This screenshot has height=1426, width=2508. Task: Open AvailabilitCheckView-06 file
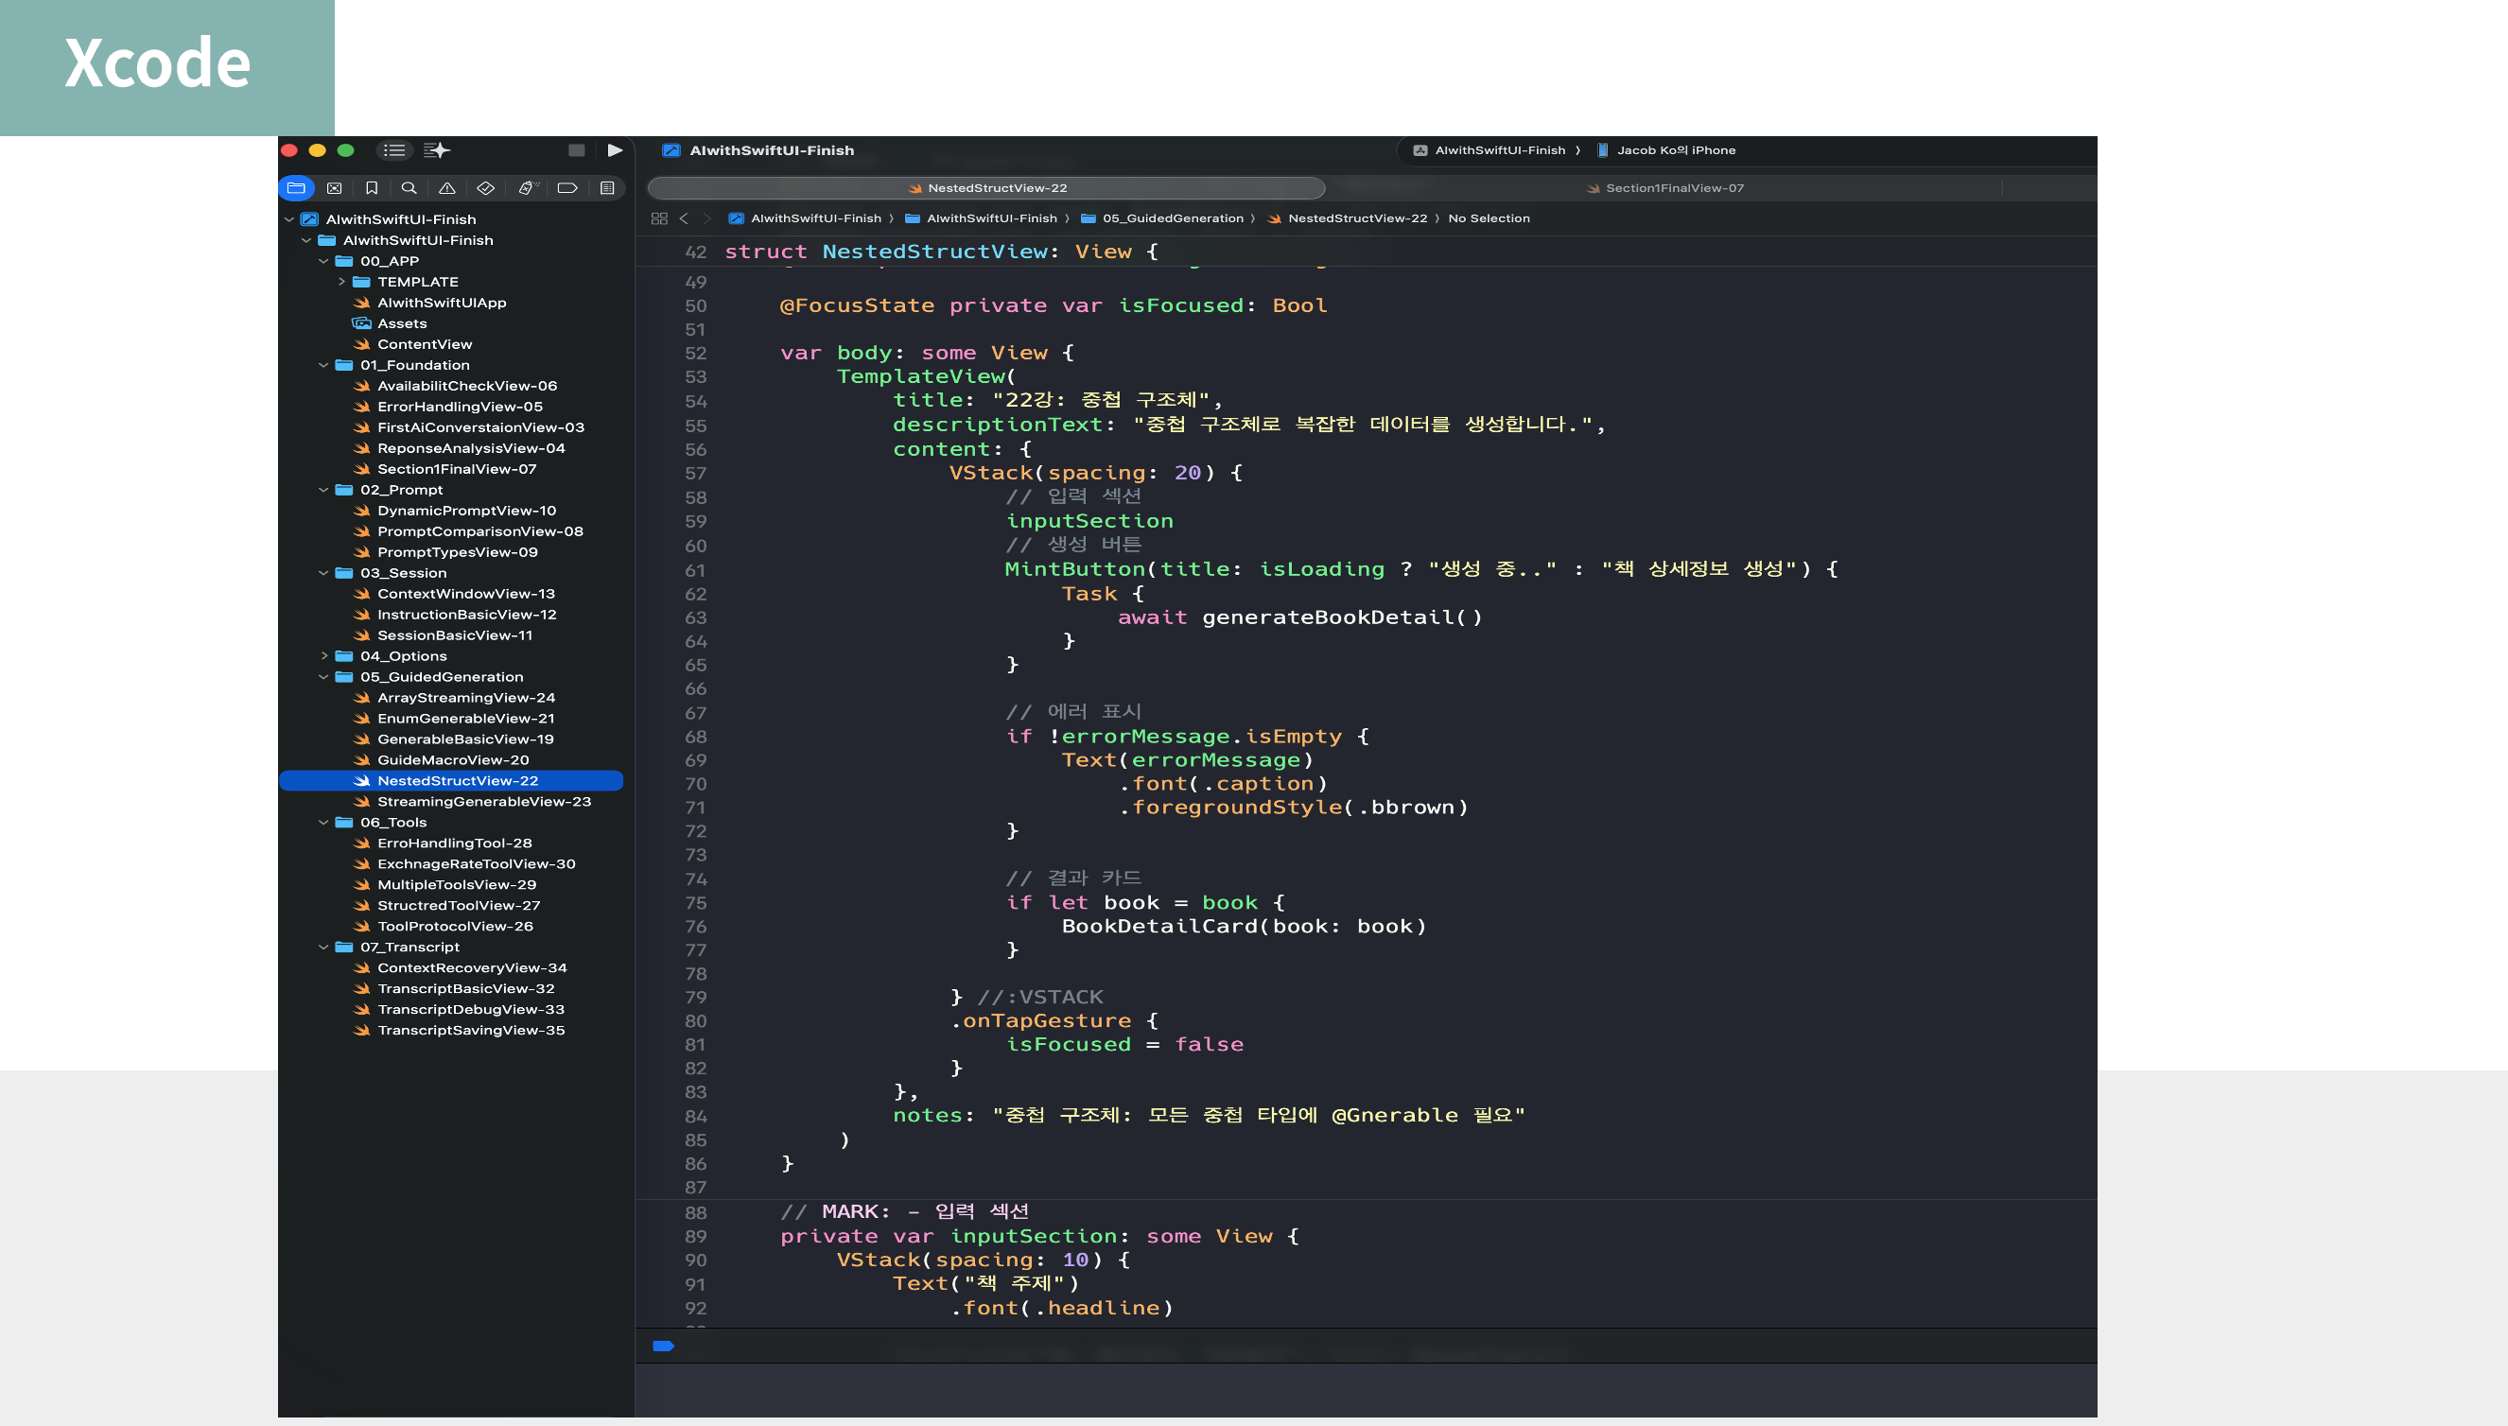click(467, 386)
